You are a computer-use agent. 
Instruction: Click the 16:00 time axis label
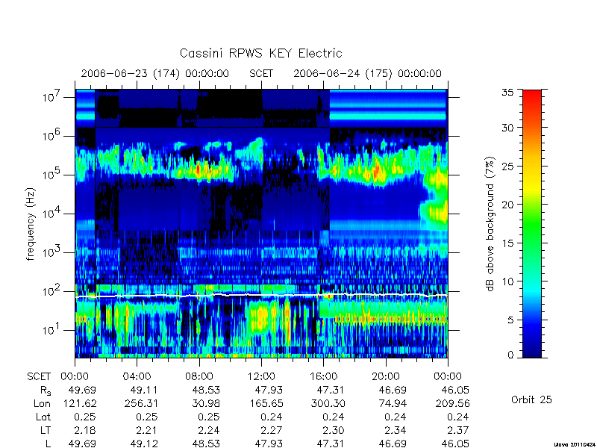coord(323,376)
